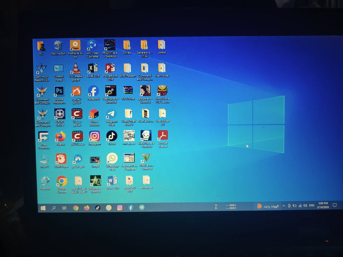Image resolution: width=343 pixels, height=257 pixels.
Task: Select the Adobe Photoshop desktop shortcut
Action: pyautogui.click(x=59, y=92)
